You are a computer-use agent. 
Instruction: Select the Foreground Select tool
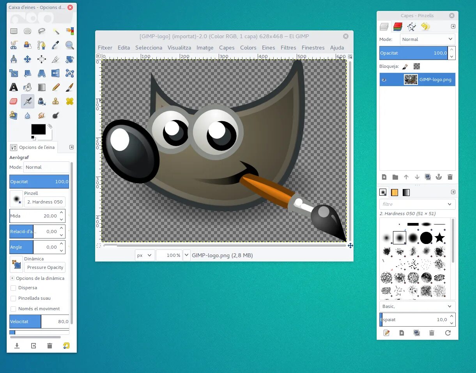28,45
